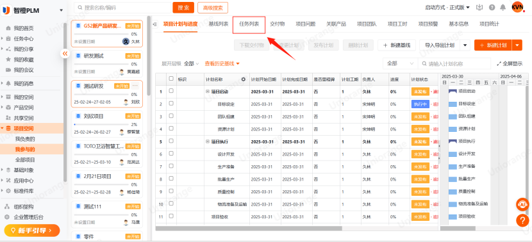
Task: Open 启动方式 - 正式版 dropdown
Action: tap(447, 8)
